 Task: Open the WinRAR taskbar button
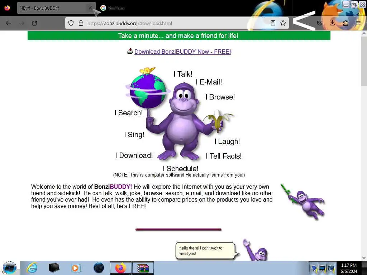pyautogui.click(x=143, y=268)
